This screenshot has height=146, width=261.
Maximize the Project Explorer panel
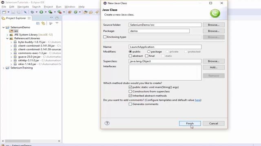57,18
